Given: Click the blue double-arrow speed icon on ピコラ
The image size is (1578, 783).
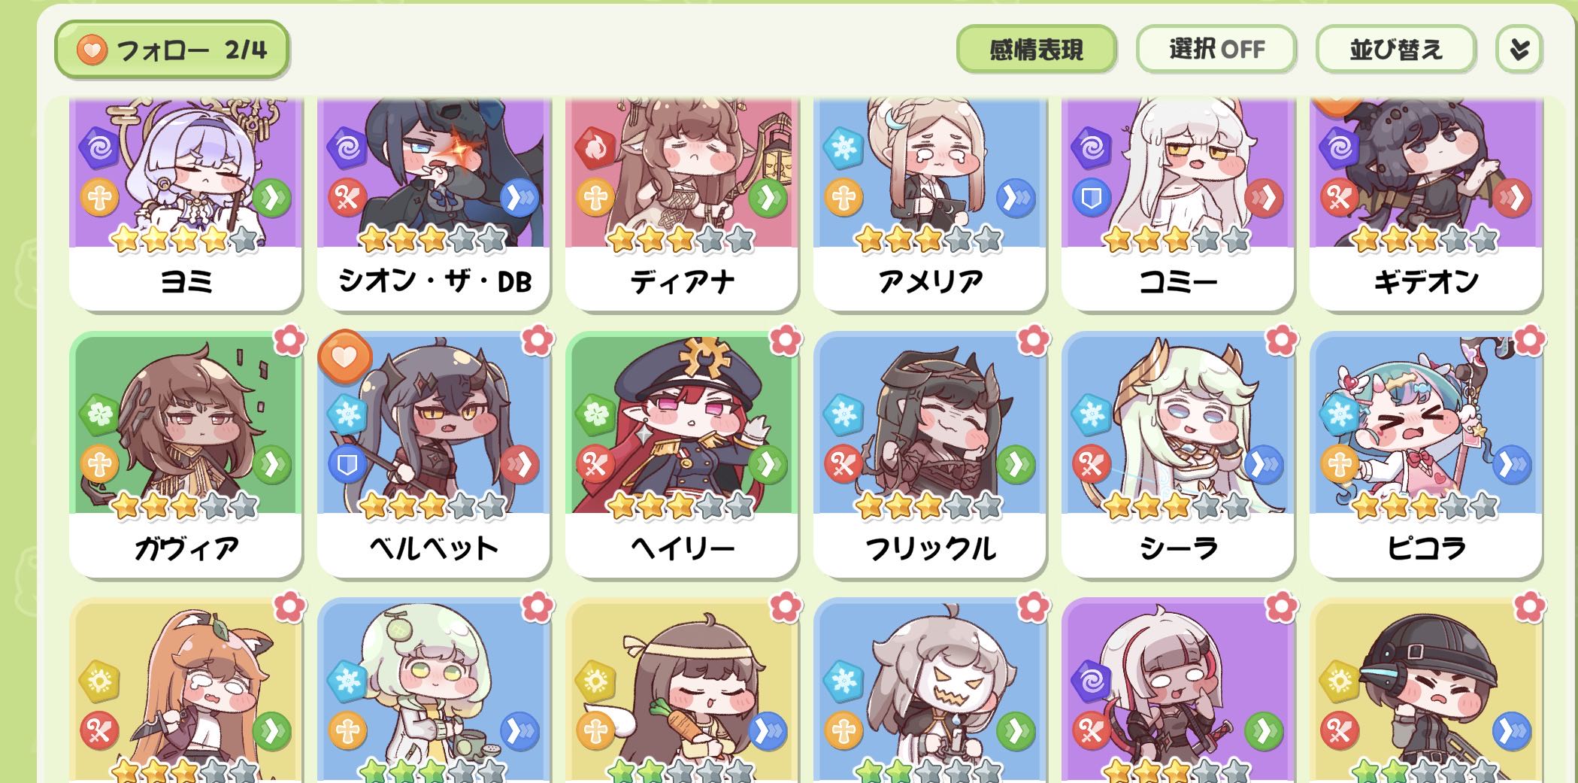Looking at the screenshot, I should pyautogui.click(x=1511, y=465).
